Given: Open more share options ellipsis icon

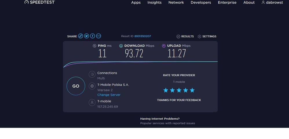Looking at the screenshot, I should (99, 36).
